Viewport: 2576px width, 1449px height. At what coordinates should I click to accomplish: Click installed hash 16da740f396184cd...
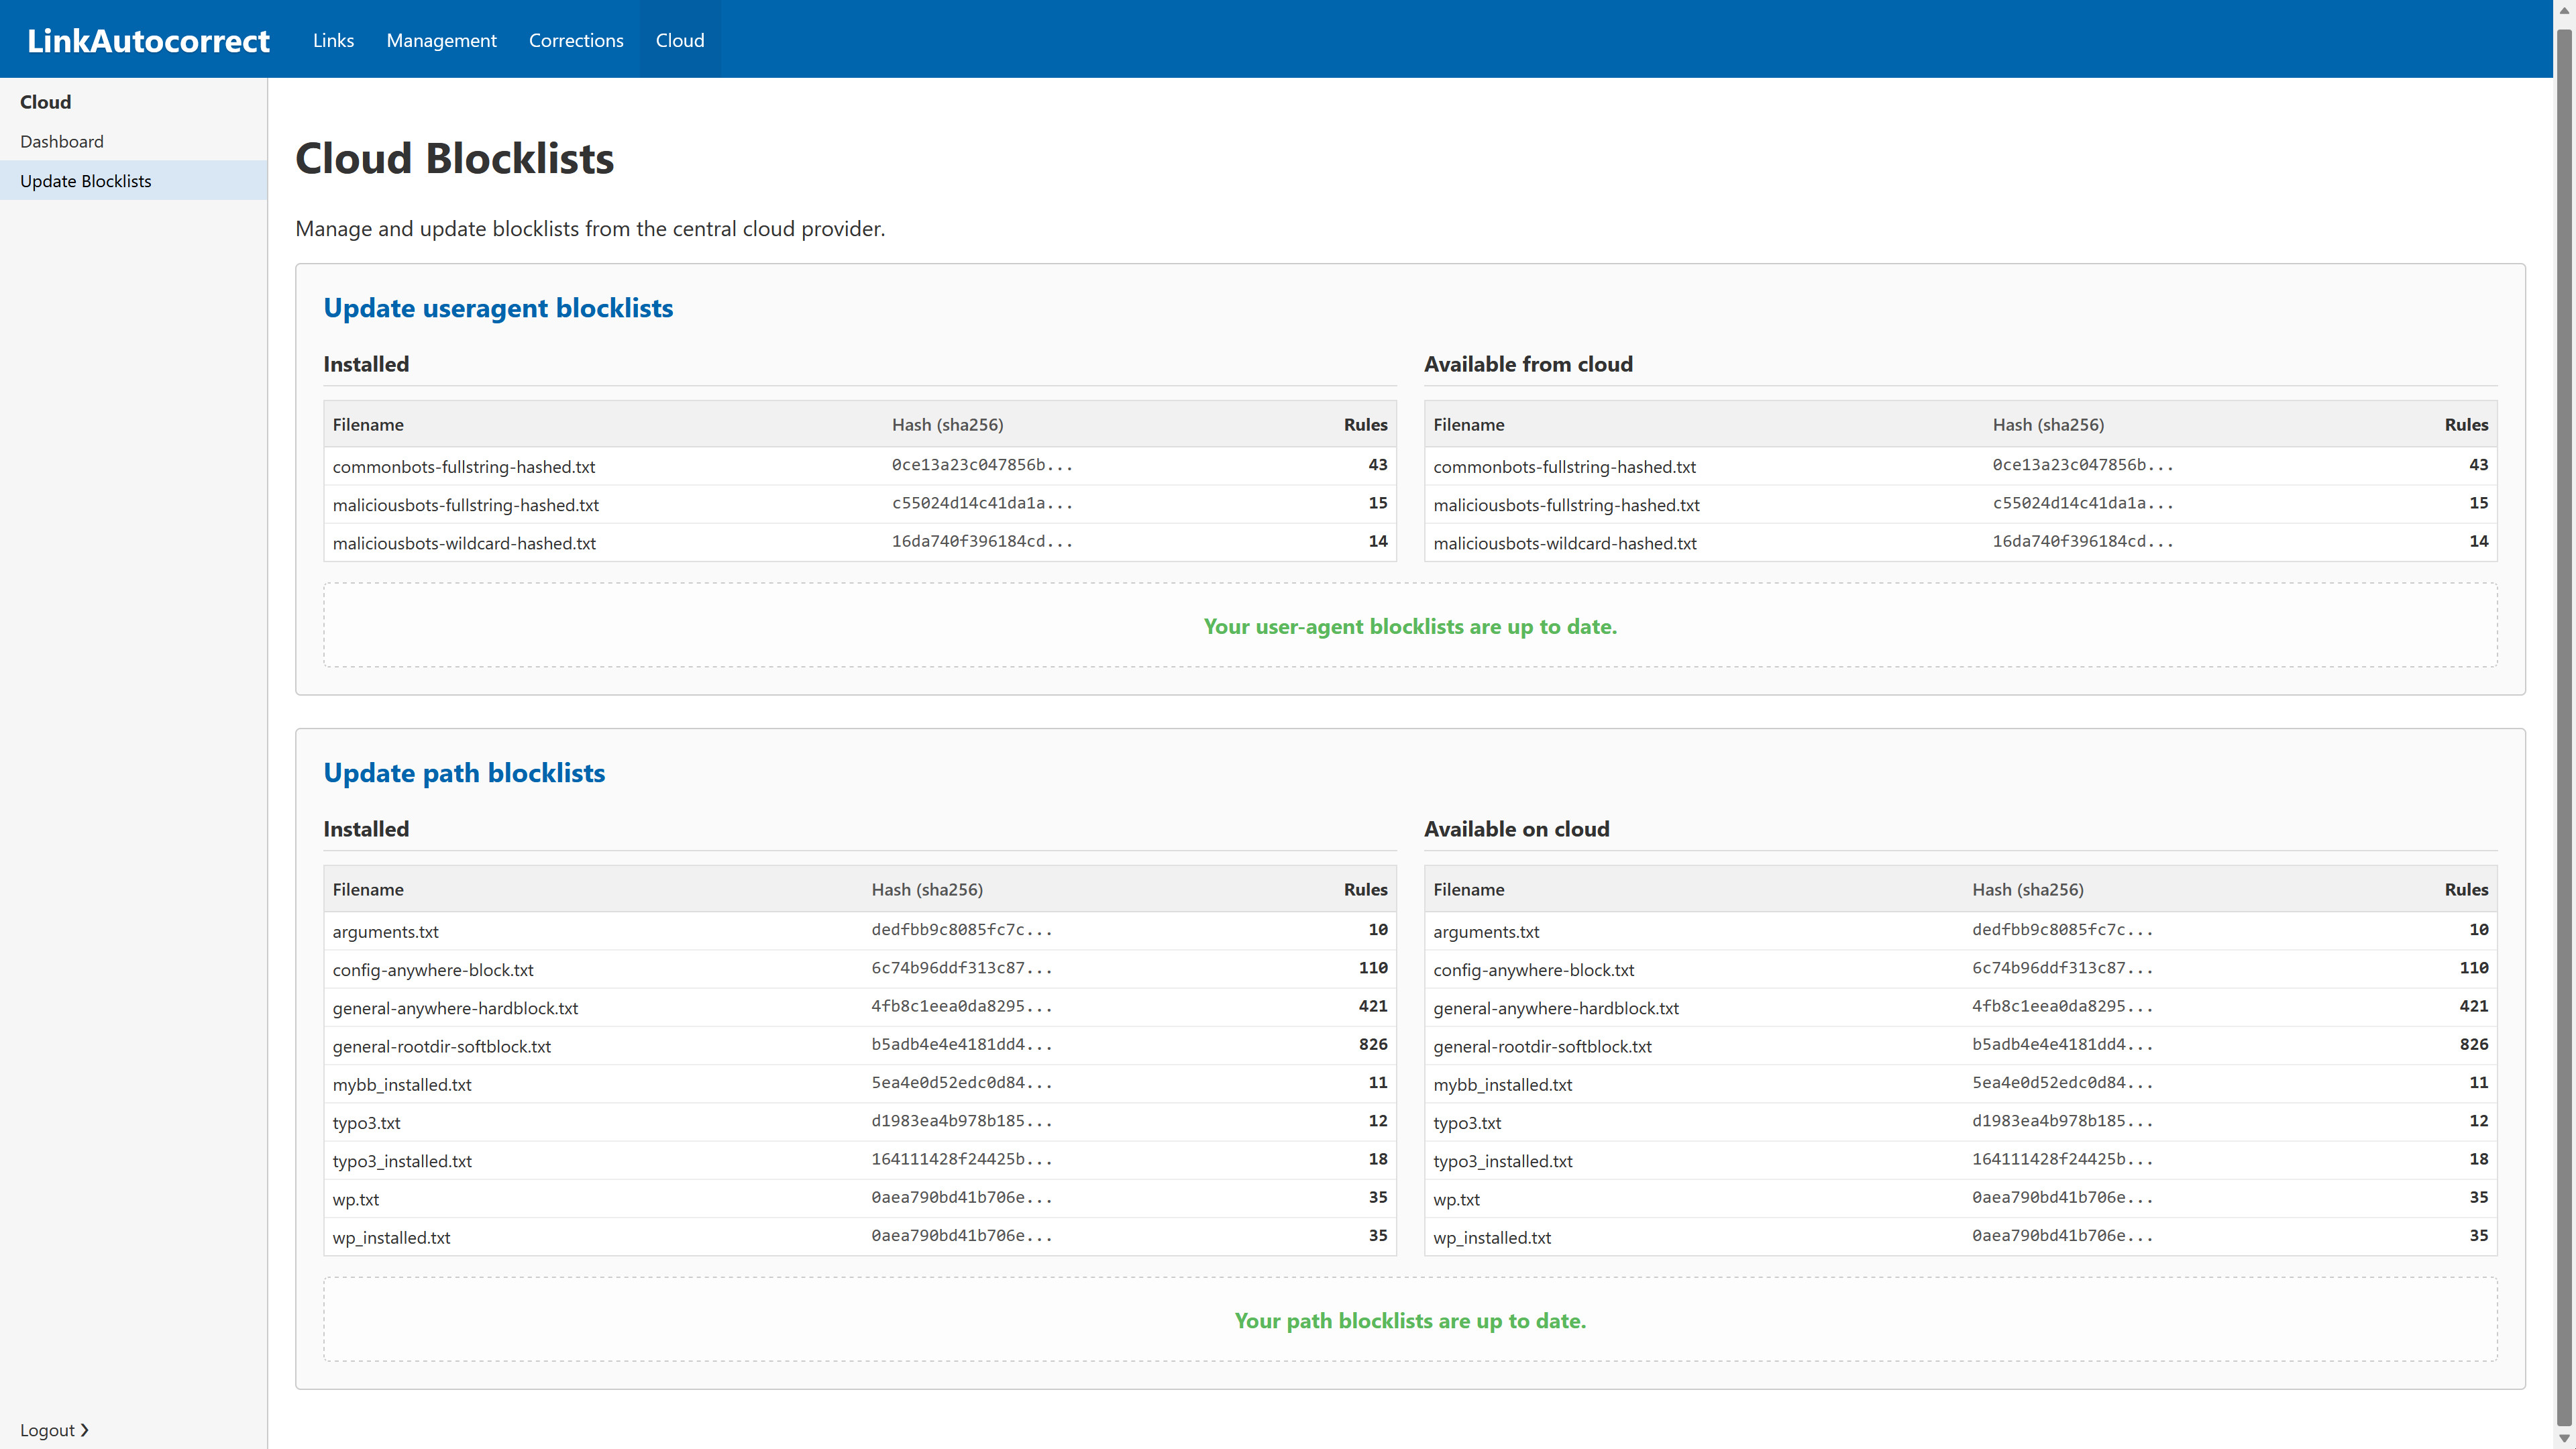click(982, 541)
